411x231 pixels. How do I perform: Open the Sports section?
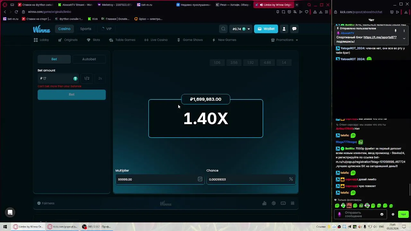[x=86, y=29]
